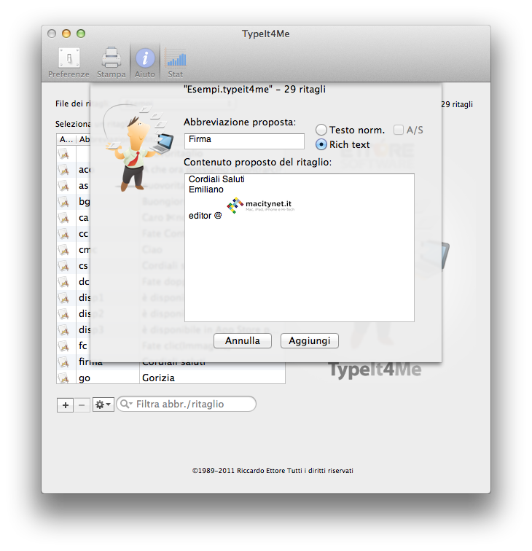The height and width of the screenshot is (551, 532).
Task: Click the rich text icon beside 'as'
Action: click(64, 186)
